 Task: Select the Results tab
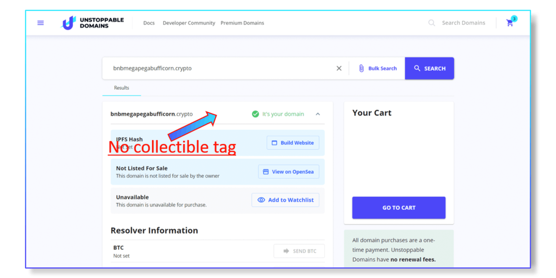[x=122, y=88]
